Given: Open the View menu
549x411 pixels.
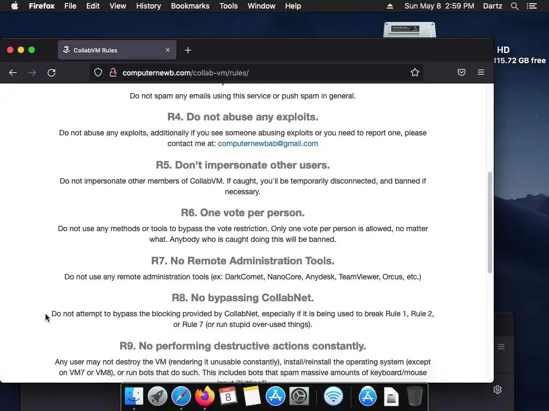Looking at the screenshot, I should 117,6.
